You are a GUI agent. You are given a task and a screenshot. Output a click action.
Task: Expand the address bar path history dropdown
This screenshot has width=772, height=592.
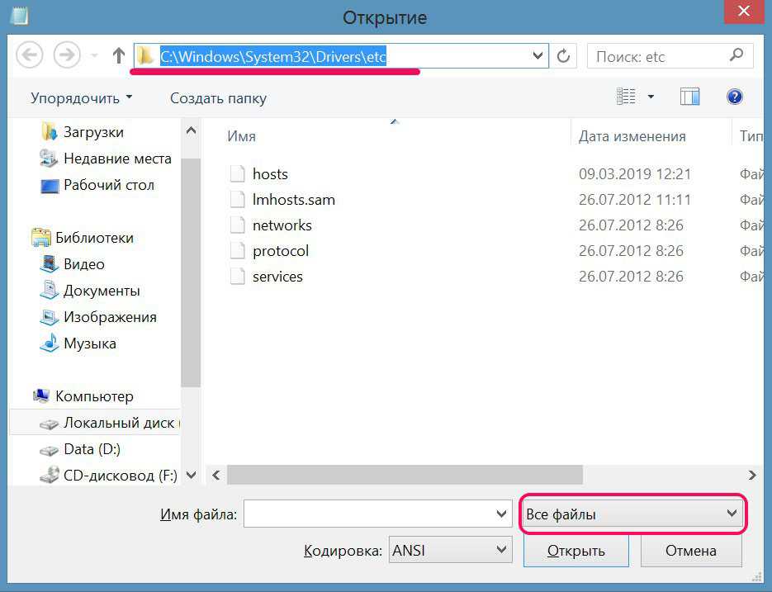(538, 56)
